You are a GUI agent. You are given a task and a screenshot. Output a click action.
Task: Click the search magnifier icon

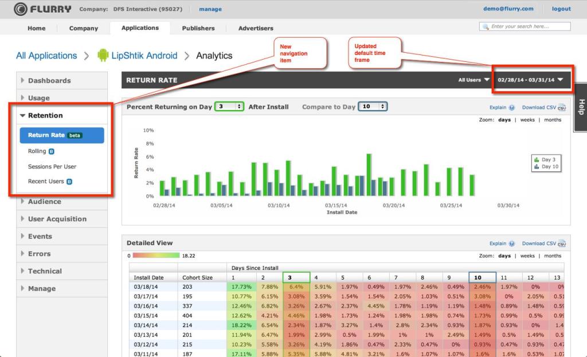(x=486, y=26)
